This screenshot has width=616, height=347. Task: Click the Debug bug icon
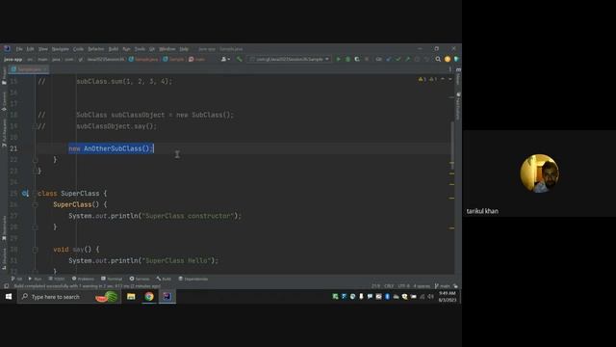pos(347,59)
